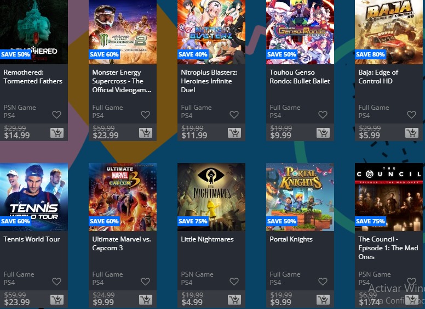The image size is (425, 309).
Task: Toggle wishlist heart for Little Nightmares
Action: 234,282
